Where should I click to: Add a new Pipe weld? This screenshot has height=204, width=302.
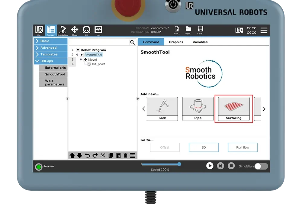pyautogui.click(x=198, y=109)
